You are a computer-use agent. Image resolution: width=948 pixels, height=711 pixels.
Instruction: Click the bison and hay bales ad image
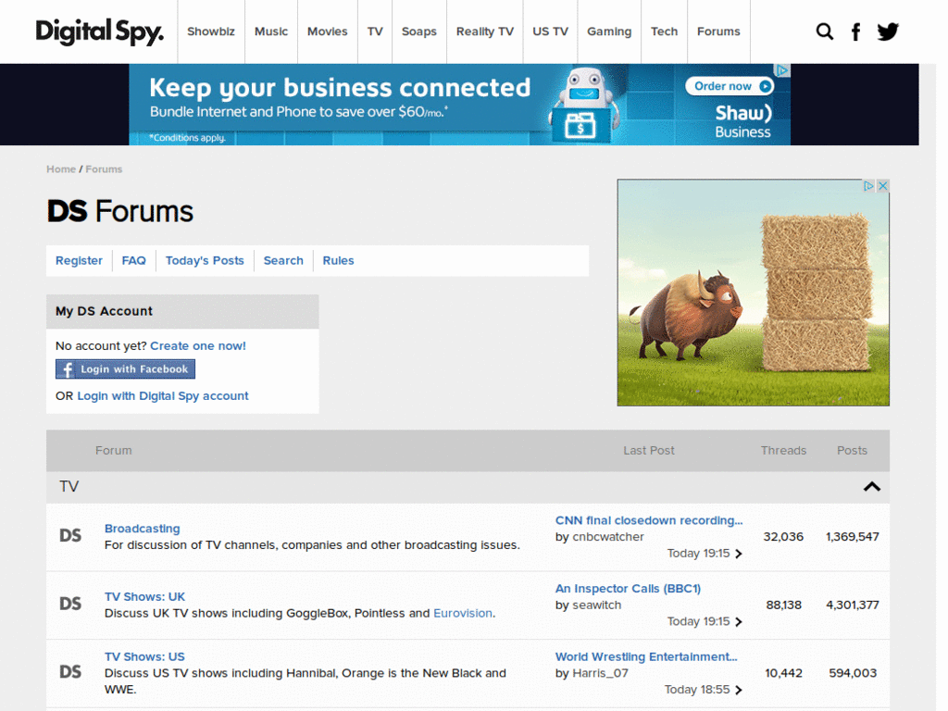point(754,293)
